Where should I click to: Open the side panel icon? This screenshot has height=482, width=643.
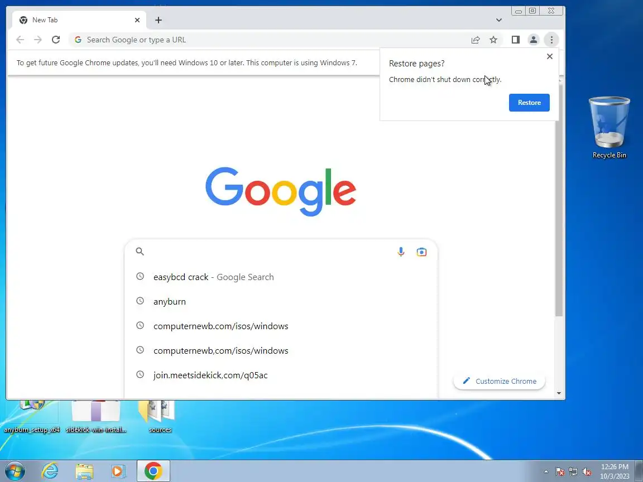(x=516, y=40)
